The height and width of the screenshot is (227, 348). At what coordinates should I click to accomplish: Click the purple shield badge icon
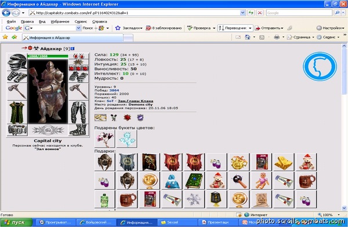[x=140, y=118]
